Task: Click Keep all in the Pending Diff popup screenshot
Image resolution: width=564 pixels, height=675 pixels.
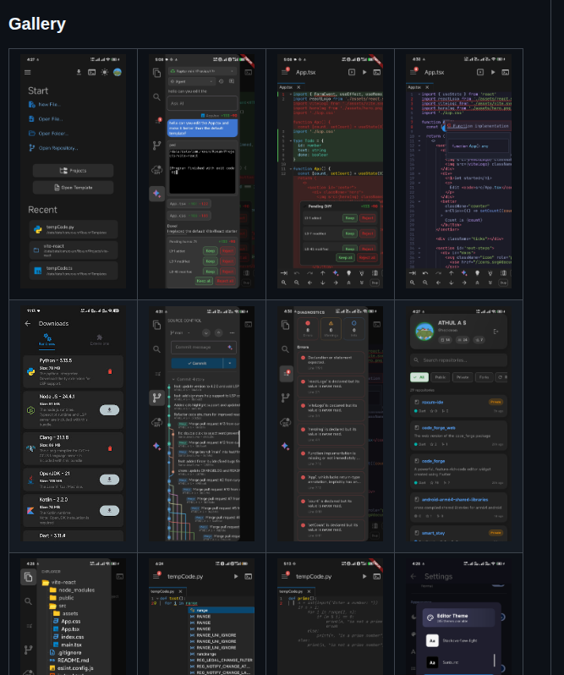Action: (346, 257)
